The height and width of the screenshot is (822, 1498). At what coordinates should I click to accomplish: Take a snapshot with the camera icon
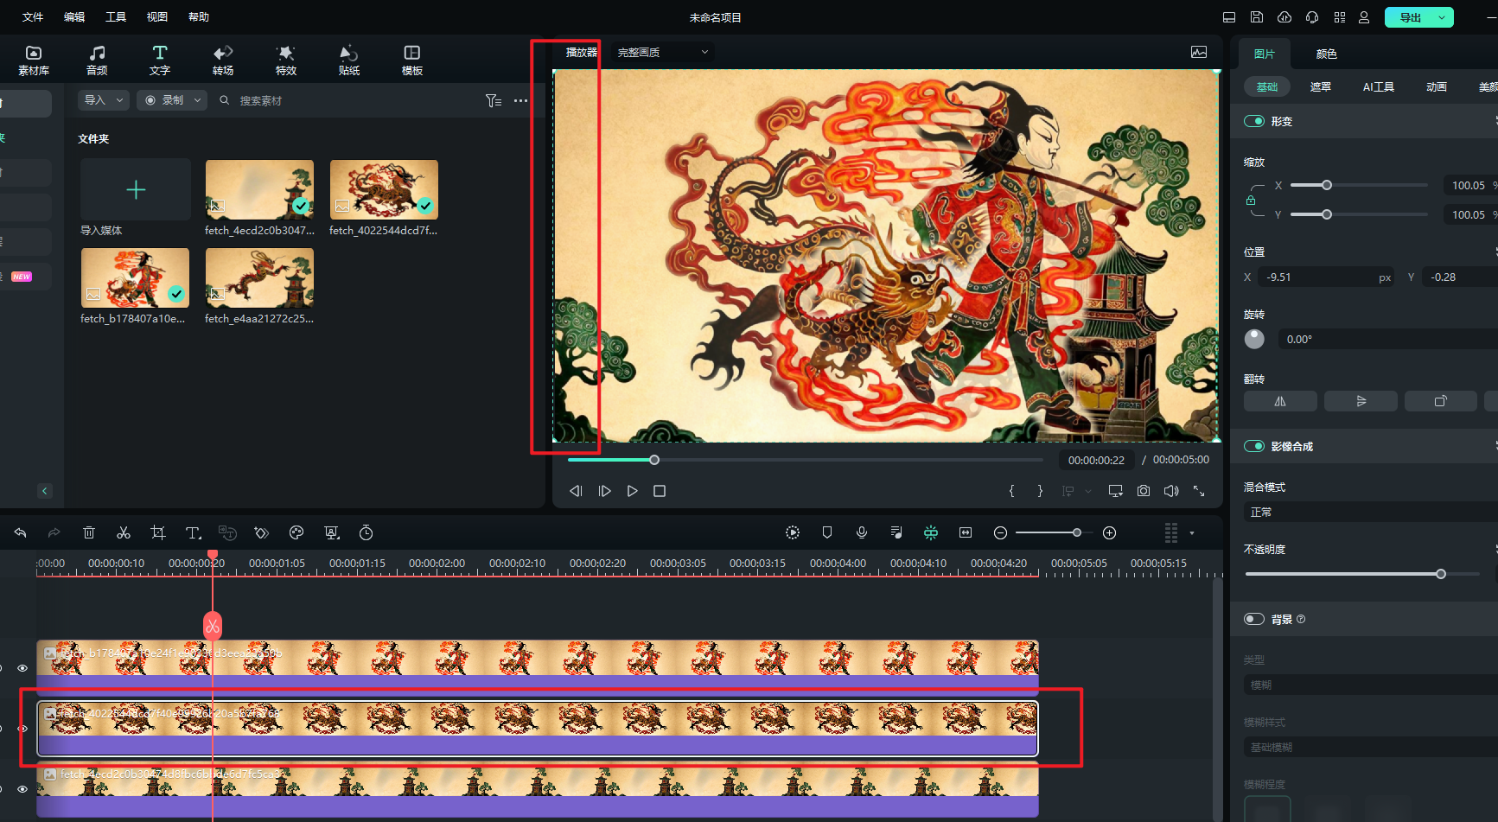click(x=1144, y=491)
